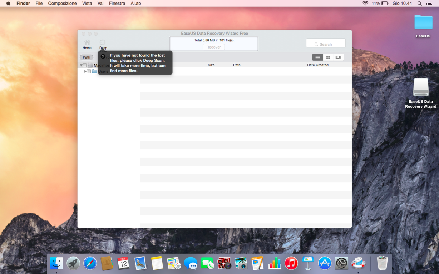Collapse the Macintosh HD tree node
Image resolution: width=439 pixels, height=274 pixels.
coord(81,66)
